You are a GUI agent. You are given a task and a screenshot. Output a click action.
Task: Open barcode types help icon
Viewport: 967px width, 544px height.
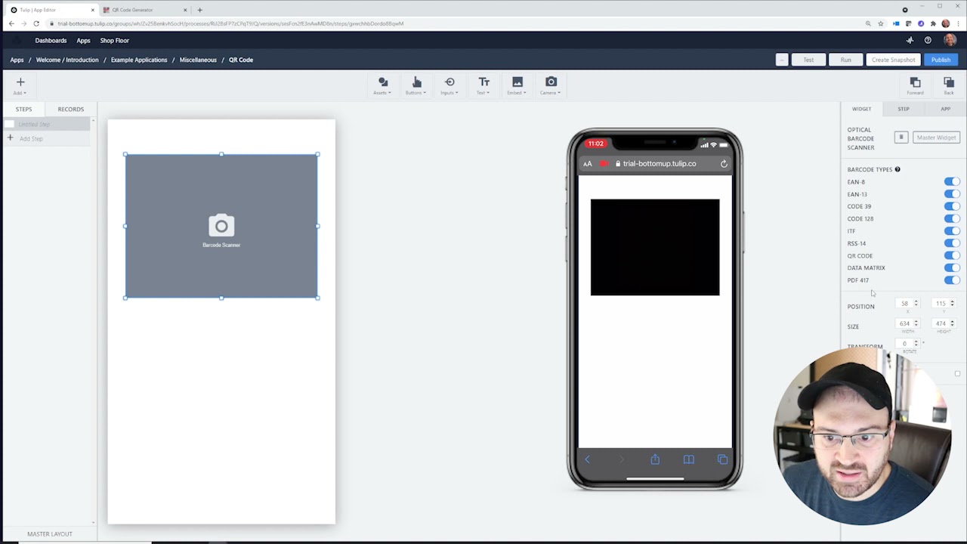pos(897,169)
